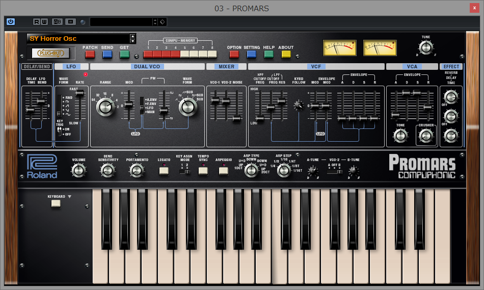Click the green HELP button
This screenshot has height=290, width=484.
point(269,55)
